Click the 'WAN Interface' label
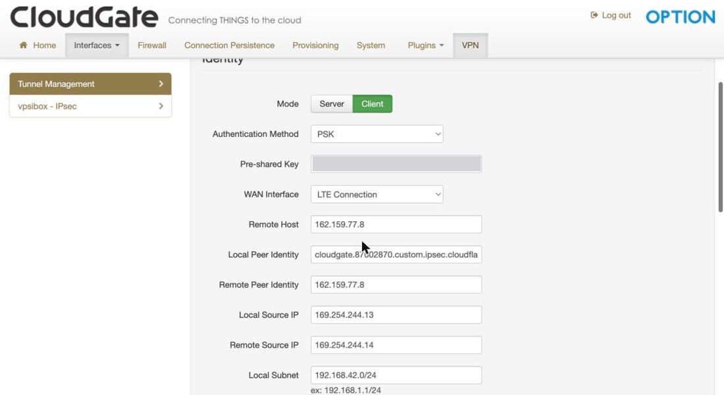Screen dimensions: 724x395 (271, 194)
